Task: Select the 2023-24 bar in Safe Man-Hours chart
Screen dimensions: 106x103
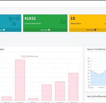Action: (x=73, y=87)
